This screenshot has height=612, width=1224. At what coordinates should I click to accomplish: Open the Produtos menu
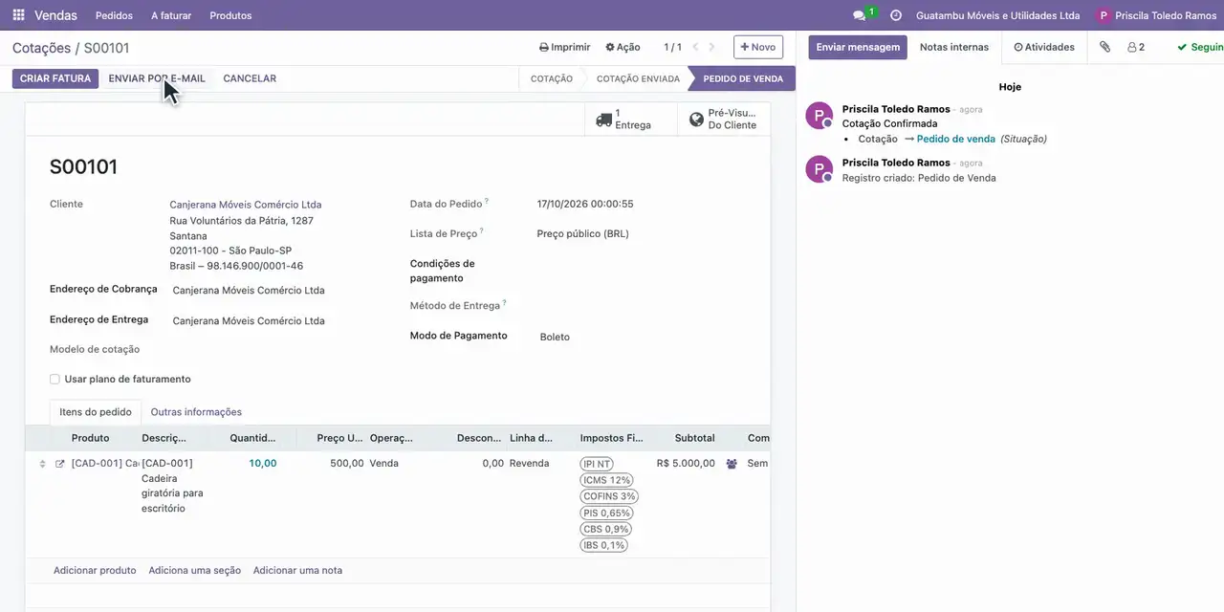click(230, 15)
